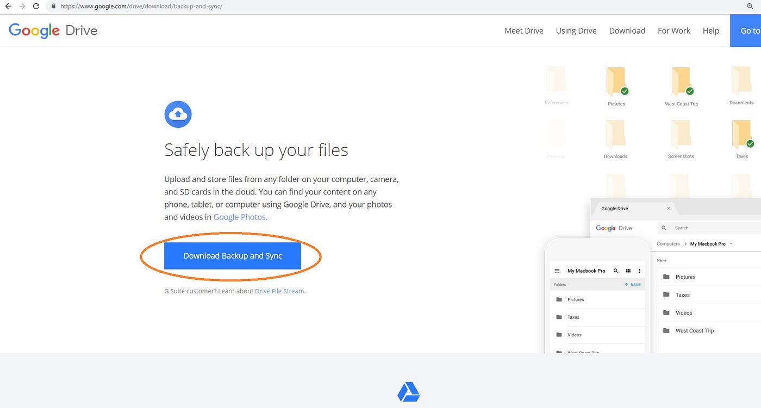Open the Meet Drive menu item
761x408 pixels.
point(523,30)
